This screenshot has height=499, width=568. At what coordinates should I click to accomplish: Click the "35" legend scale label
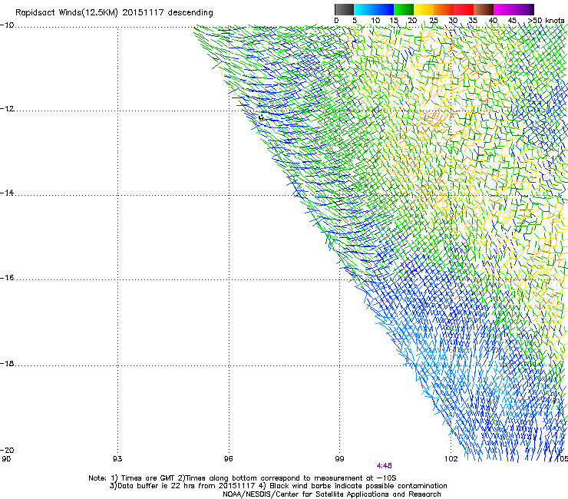point(473,21)
